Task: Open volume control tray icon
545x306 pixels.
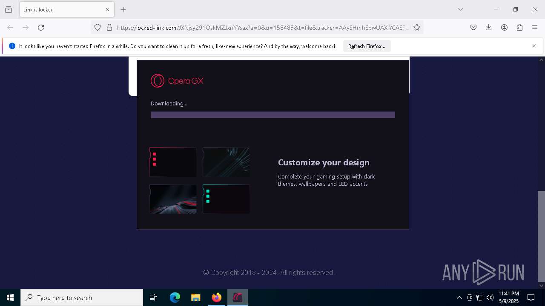Action: click(490, 297)
